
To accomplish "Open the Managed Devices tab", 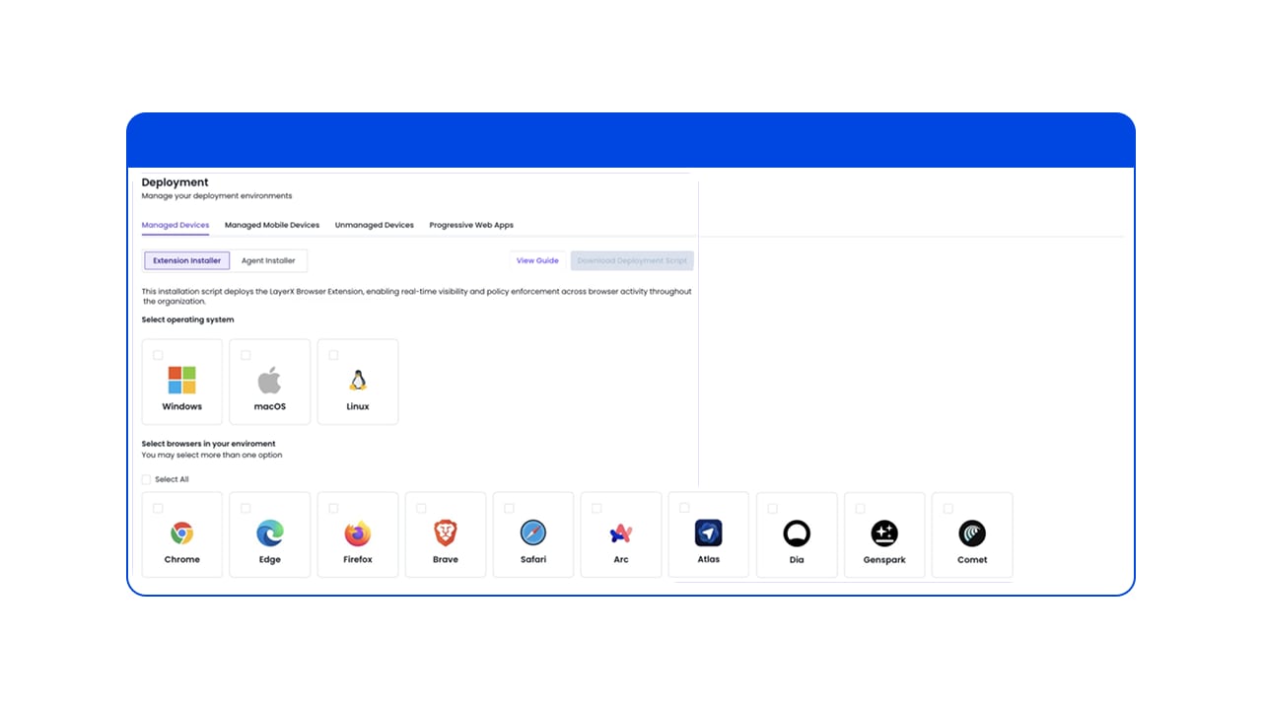I will coord(175,225).
